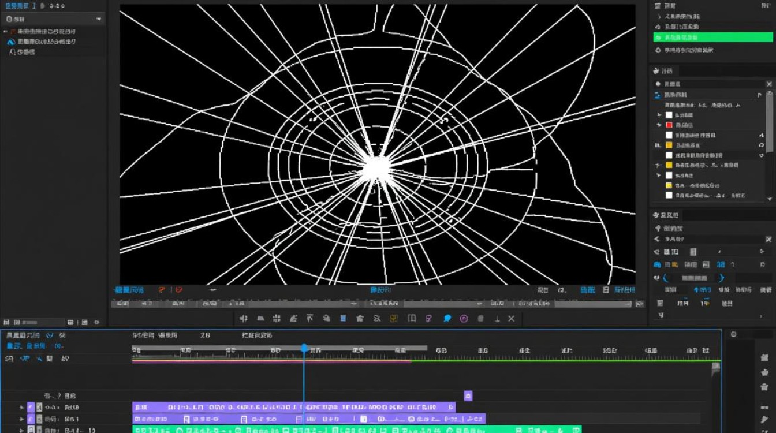Click the gray scrub bar beneath the preview

point(372,304)
